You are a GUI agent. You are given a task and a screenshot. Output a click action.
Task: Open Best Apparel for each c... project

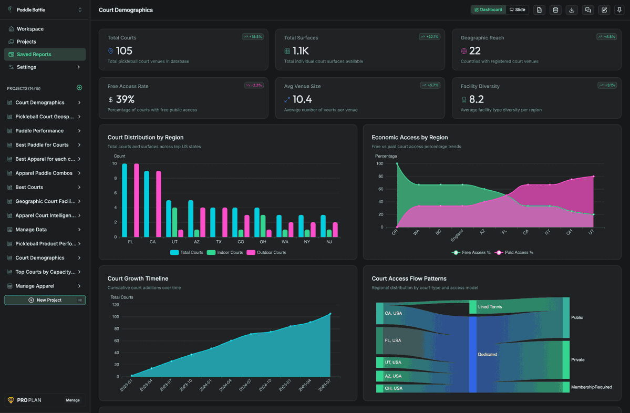tap(45, 159)
